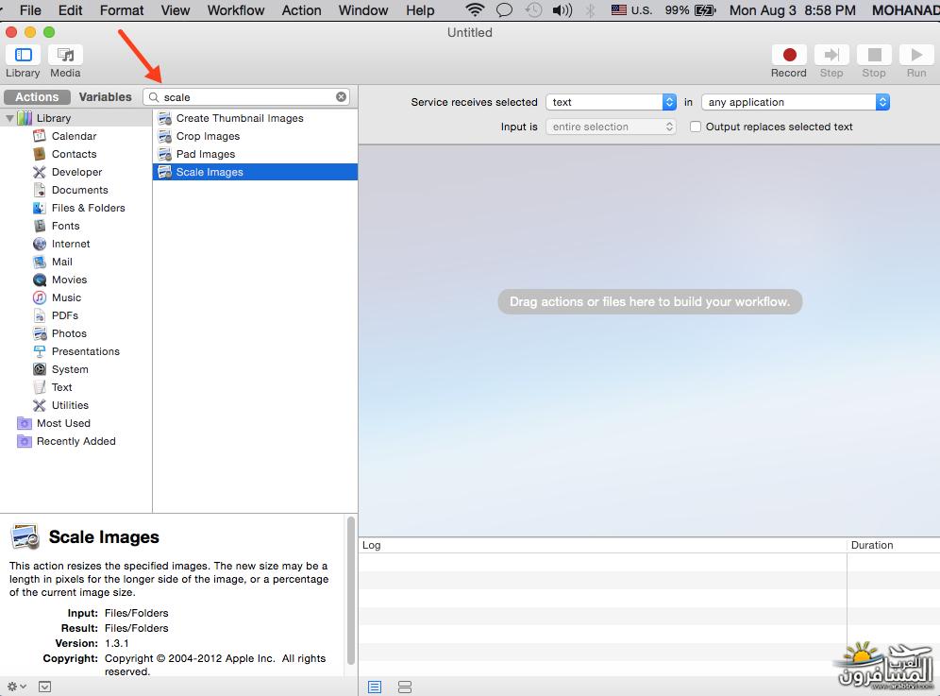Open the gear action menu at bottom left

[16, 687]
